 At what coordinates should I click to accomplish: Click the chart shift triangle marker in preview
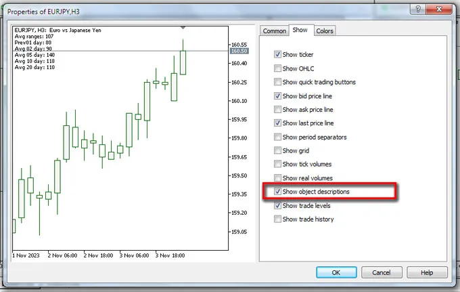tap(183, 28)
